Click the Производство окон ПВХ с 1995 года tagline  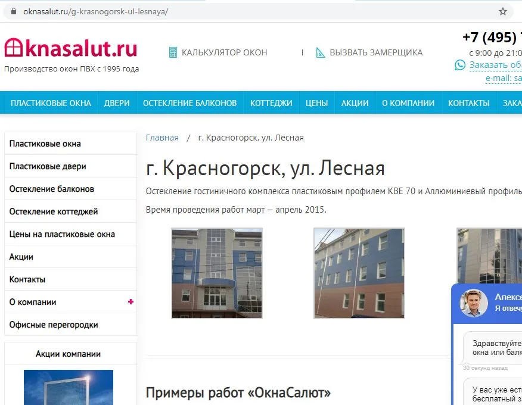click(x=72, y=69)
